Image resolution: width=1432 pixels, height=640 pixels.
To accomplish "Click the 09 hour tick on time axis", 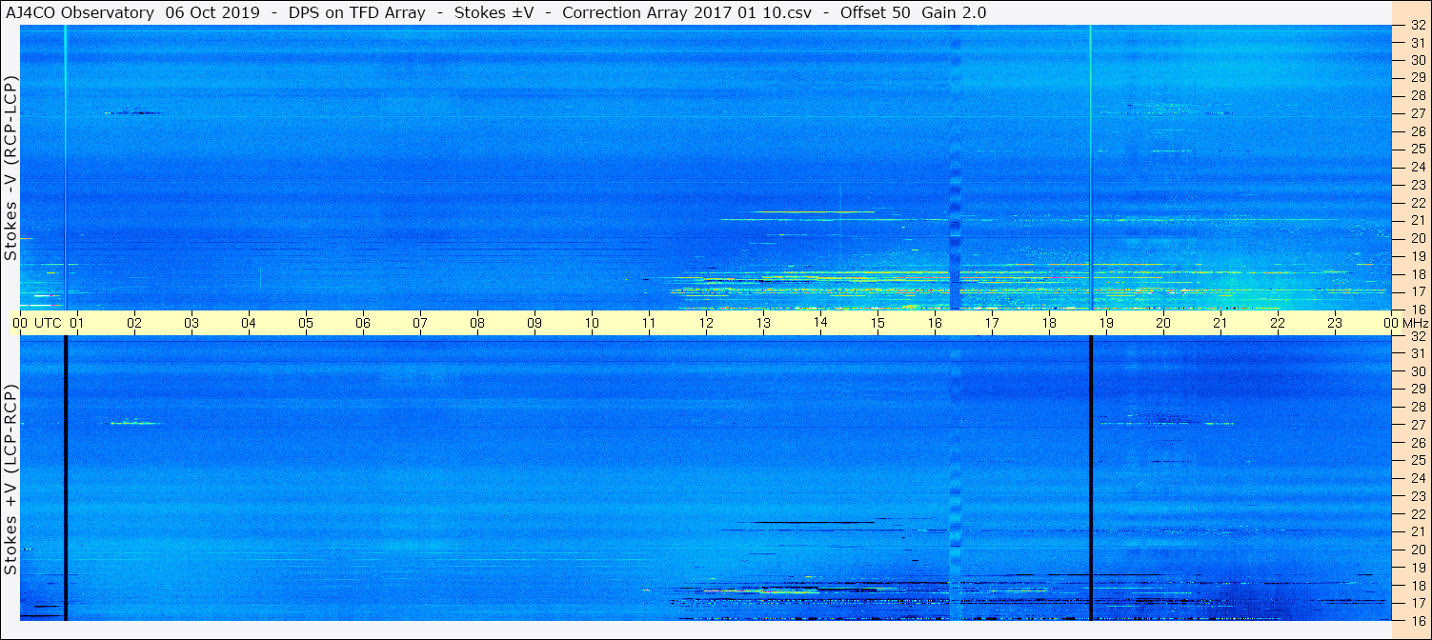I will tap(534, 323).
